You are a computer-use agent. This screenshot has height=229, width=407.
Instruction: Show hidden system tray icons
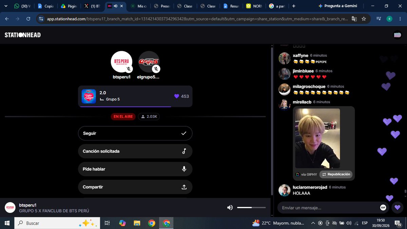(x=313, y=223)
